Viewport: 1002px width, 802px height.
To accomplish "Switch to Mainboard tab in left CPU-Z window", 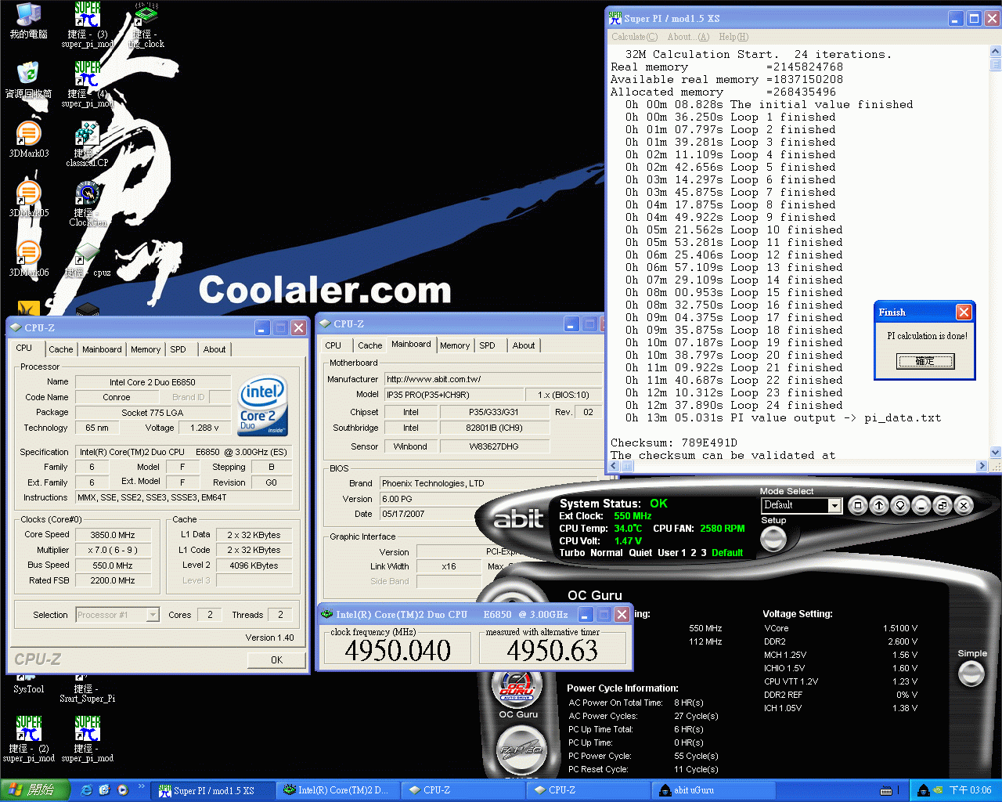I will pos(102,349).
